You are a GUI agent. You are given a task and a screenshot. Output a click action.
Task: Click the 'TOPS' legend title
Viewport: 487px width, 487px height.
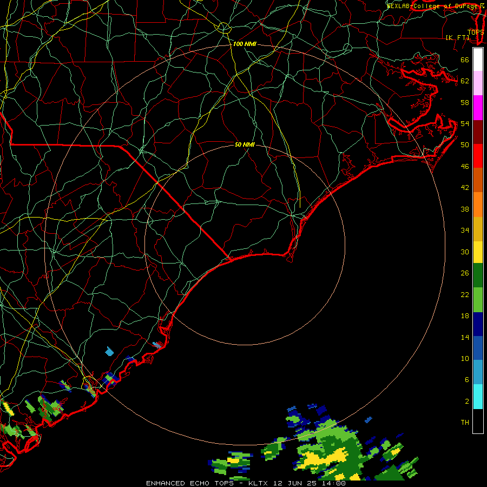click(476, 32)
